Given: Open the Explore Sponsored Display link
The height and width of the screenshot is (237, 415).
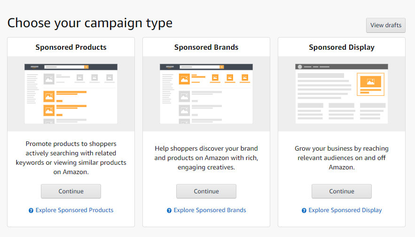Looking at the screenshot, I should point(345,210).
